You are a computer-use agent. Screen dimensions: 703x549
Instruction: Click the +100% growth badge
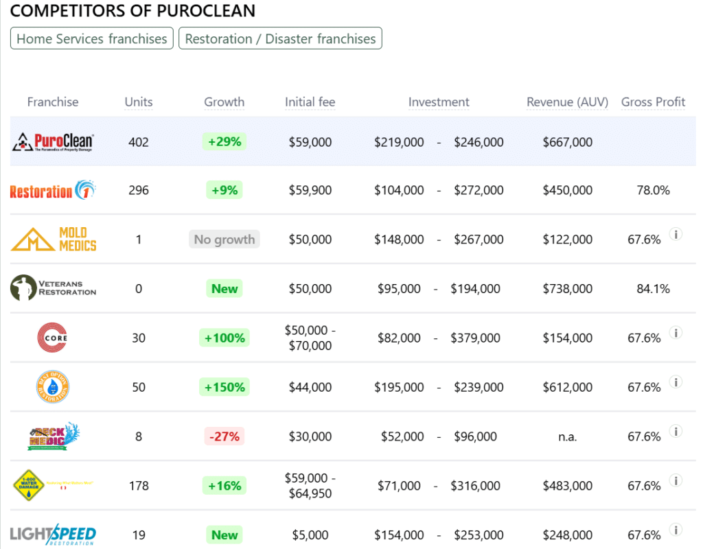point(224,338)
